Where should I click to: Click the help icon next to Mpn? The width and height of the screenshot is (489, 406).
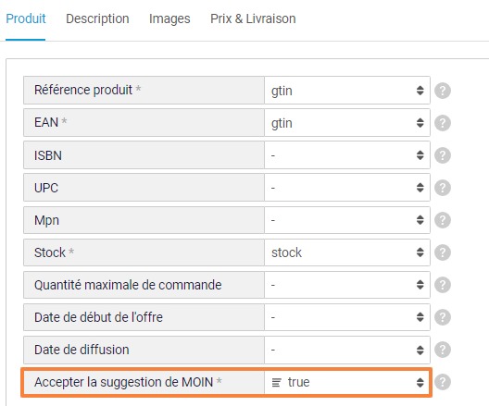pos(443,220)
